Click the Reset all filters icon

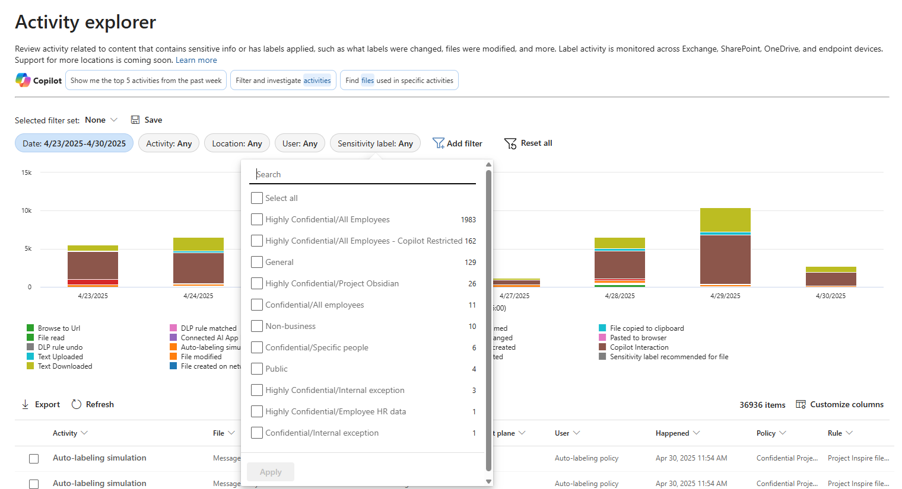pyautogui.click(x=510, y=143)
